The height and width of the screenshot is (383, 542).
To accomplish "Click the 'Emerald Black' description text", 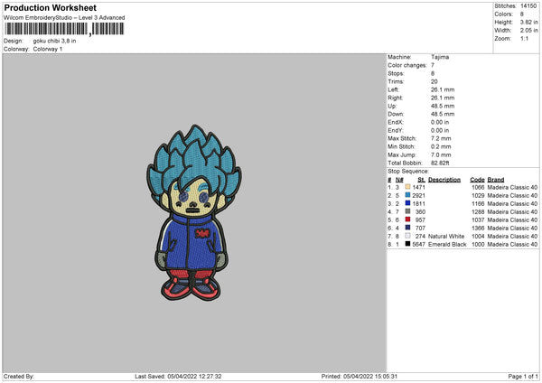I will [x=447, y=245].
